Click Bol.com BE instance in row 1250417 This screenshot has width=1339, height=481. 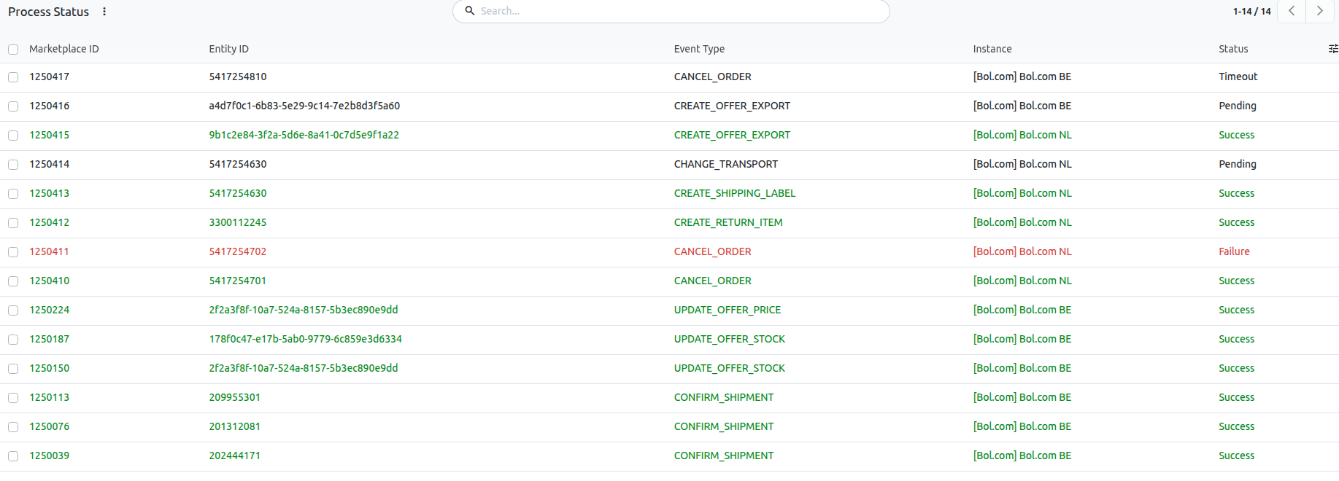pyautogui.click(x=1022, y=77)
